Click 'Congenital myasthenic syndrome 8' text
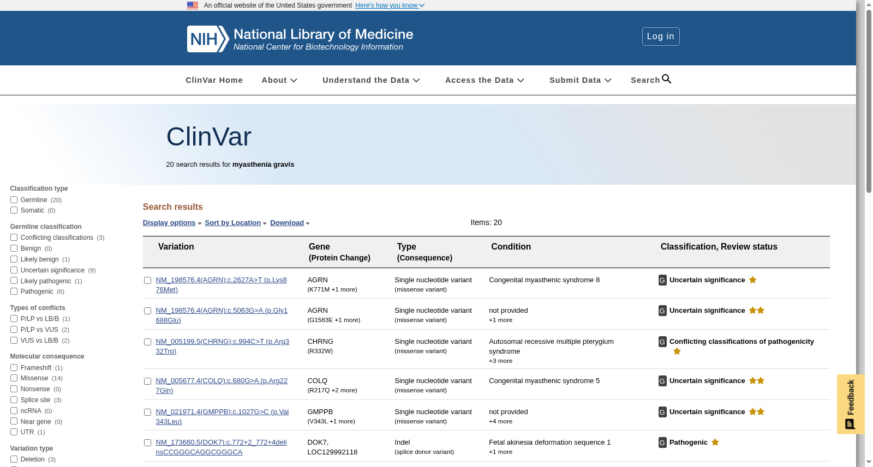 click(544, 280)
